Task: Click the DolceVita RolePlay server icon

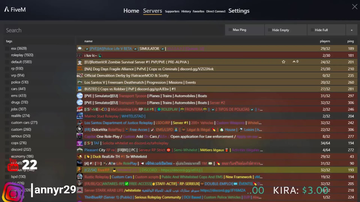Action: (80, 129)
